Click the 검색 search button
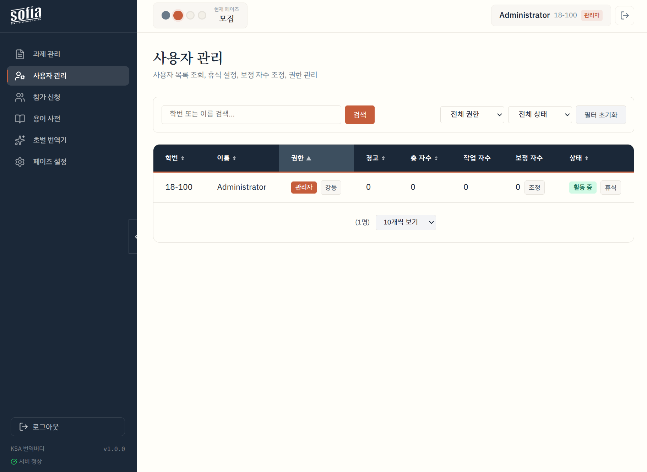647x472 pixels. click(359, 114)
